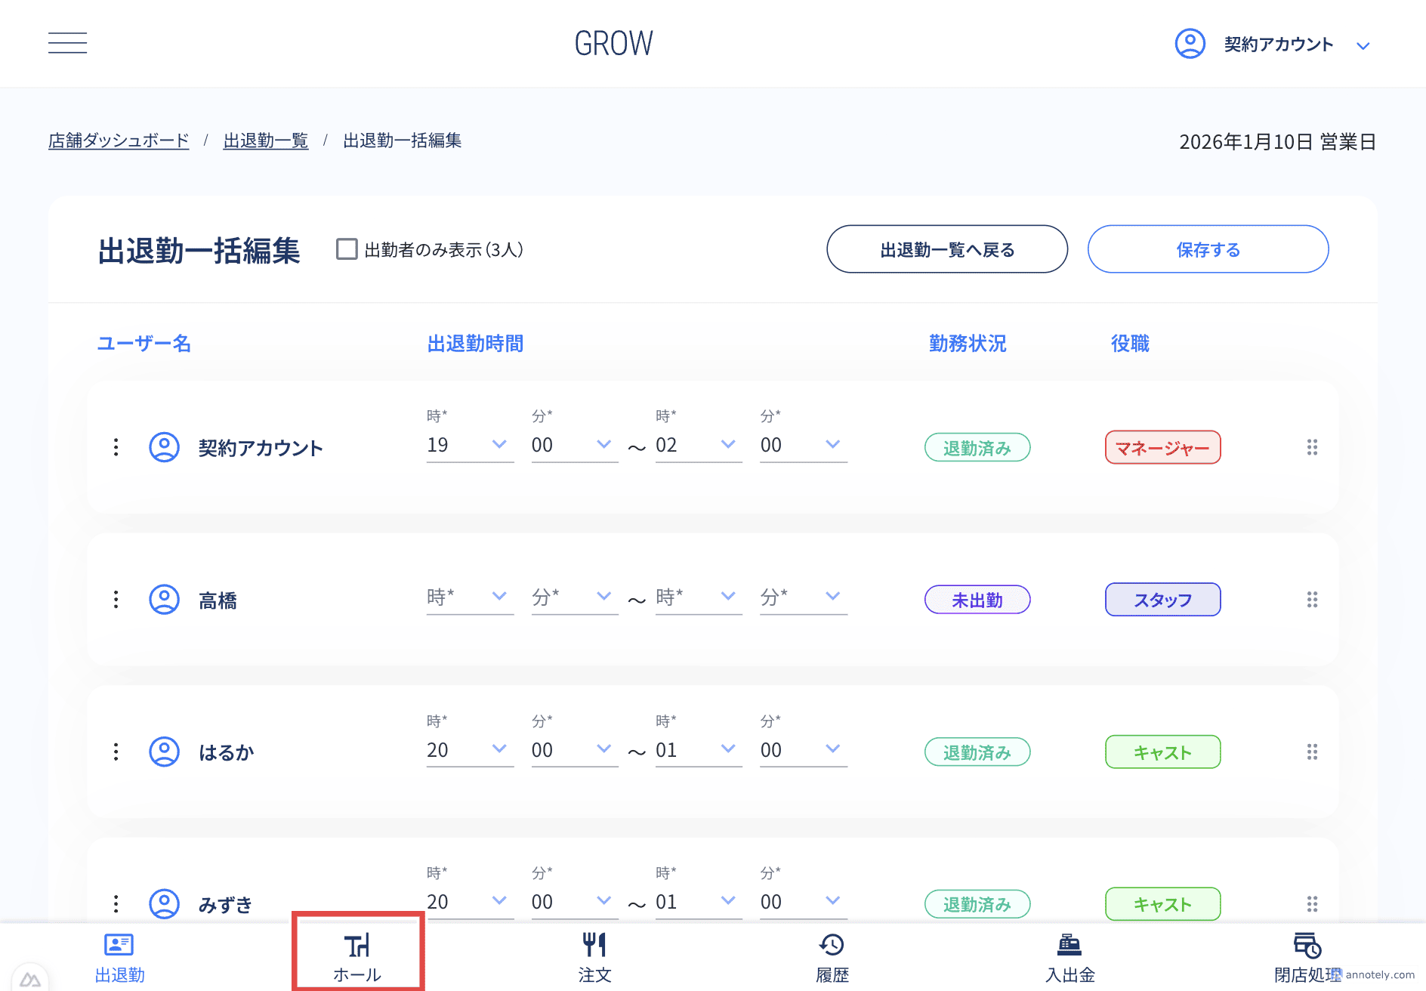Open the minute dropdown in 高橋's row
Screen dimensions: 1426x991
[603, 597]
